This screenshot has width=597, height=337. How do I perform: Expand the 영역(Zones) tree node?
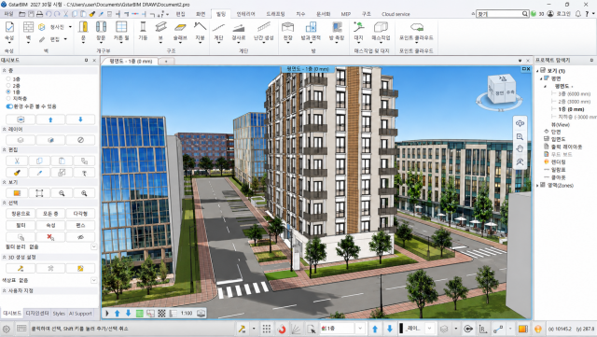point(537,185)
